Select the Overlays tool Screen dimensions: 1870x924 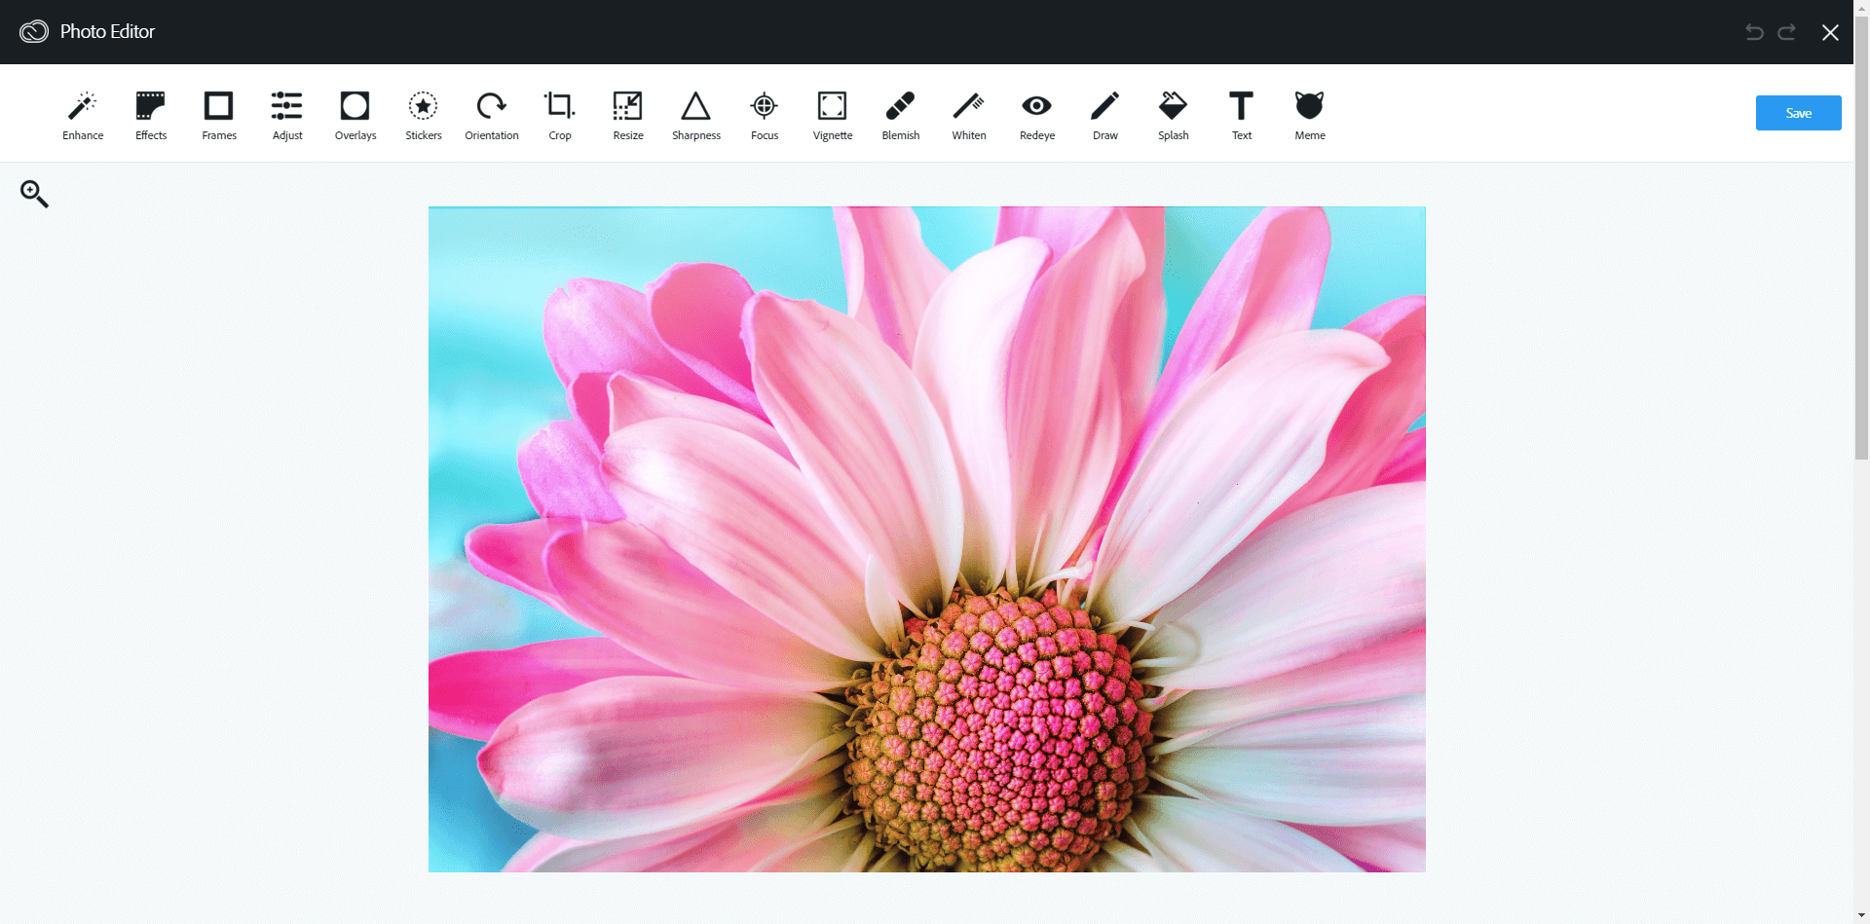click(x=355, y=114)
